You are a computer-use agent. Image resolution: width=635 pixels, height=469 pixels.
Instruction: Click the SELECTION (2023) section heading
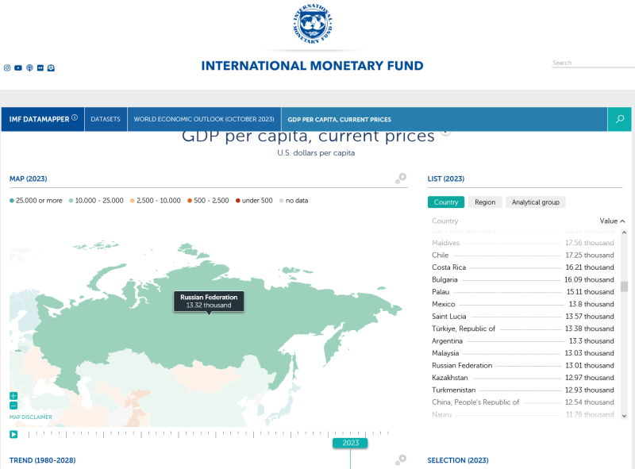click(458, 460)
